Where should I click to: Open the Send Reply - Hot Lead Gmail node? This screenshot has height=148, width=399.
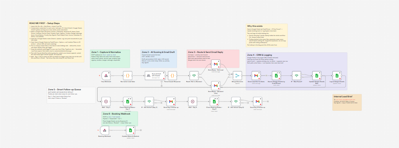[215, 64]
